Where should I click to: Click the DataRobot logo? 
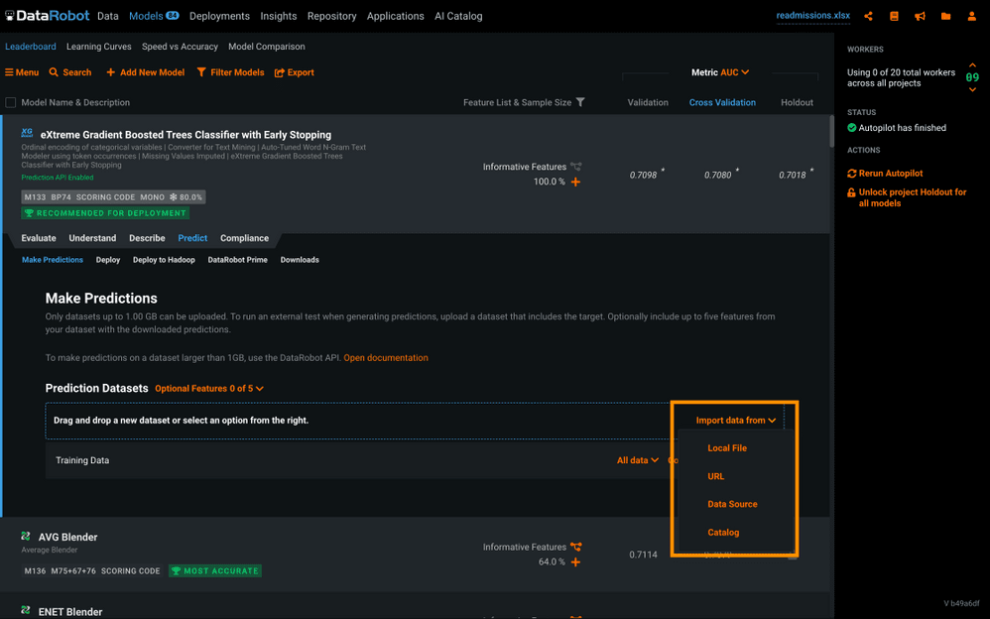tap(47, 16)
